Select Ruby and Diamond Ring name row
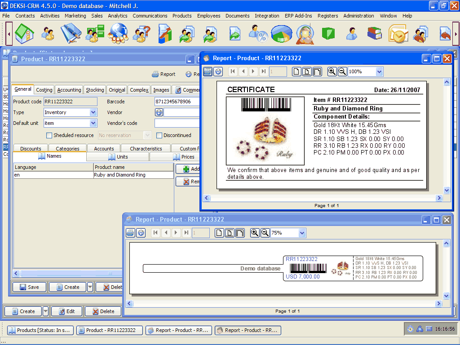 [x=93, y=175]
